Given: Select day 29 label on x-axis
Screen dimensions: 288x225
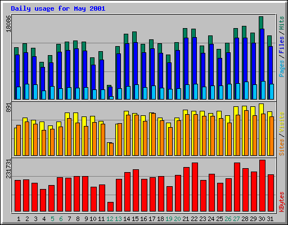Looking at the screenshot, I should tap(253, 219).
